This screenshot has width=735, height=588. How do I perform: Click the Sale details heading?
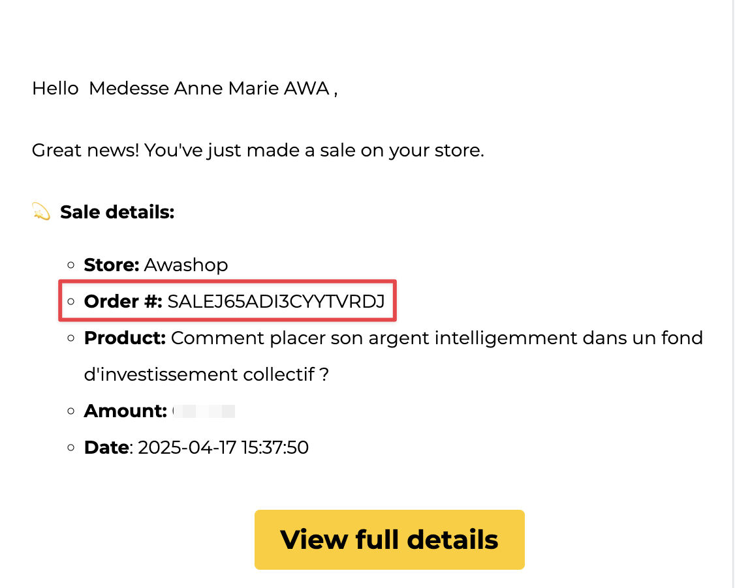point(117,212)
